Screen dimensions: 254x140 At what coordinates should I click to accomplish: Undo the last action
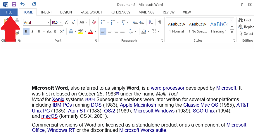click(23, 4)
